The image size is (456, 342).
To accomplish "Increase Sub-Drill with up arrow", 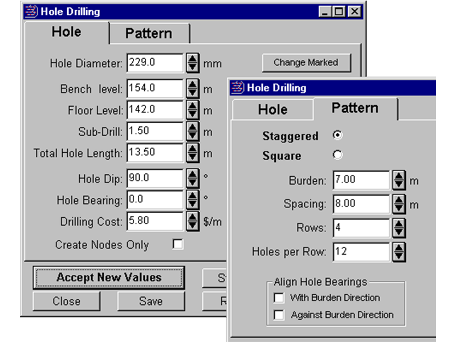I will tap(193, 127).
